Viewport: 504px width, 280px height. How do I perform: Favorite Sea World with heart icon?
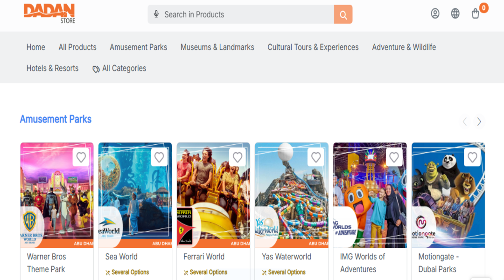[x=159, y=157]
